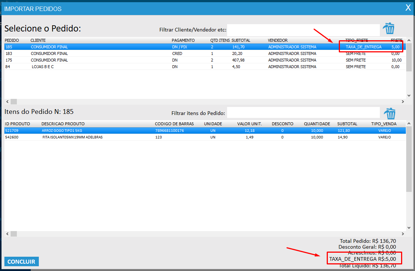Select order 175 row
This screenshot has height=271, width=415.
tap(147, 60)
